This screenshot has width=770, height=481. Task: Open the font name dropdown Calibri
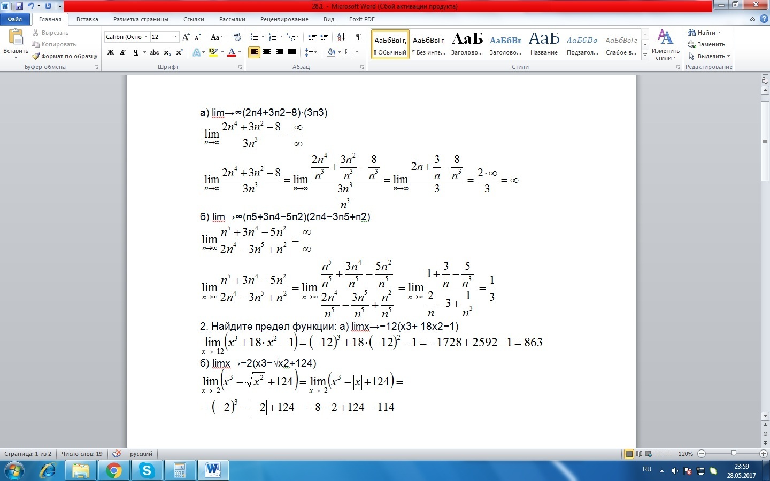pos(146,37)
